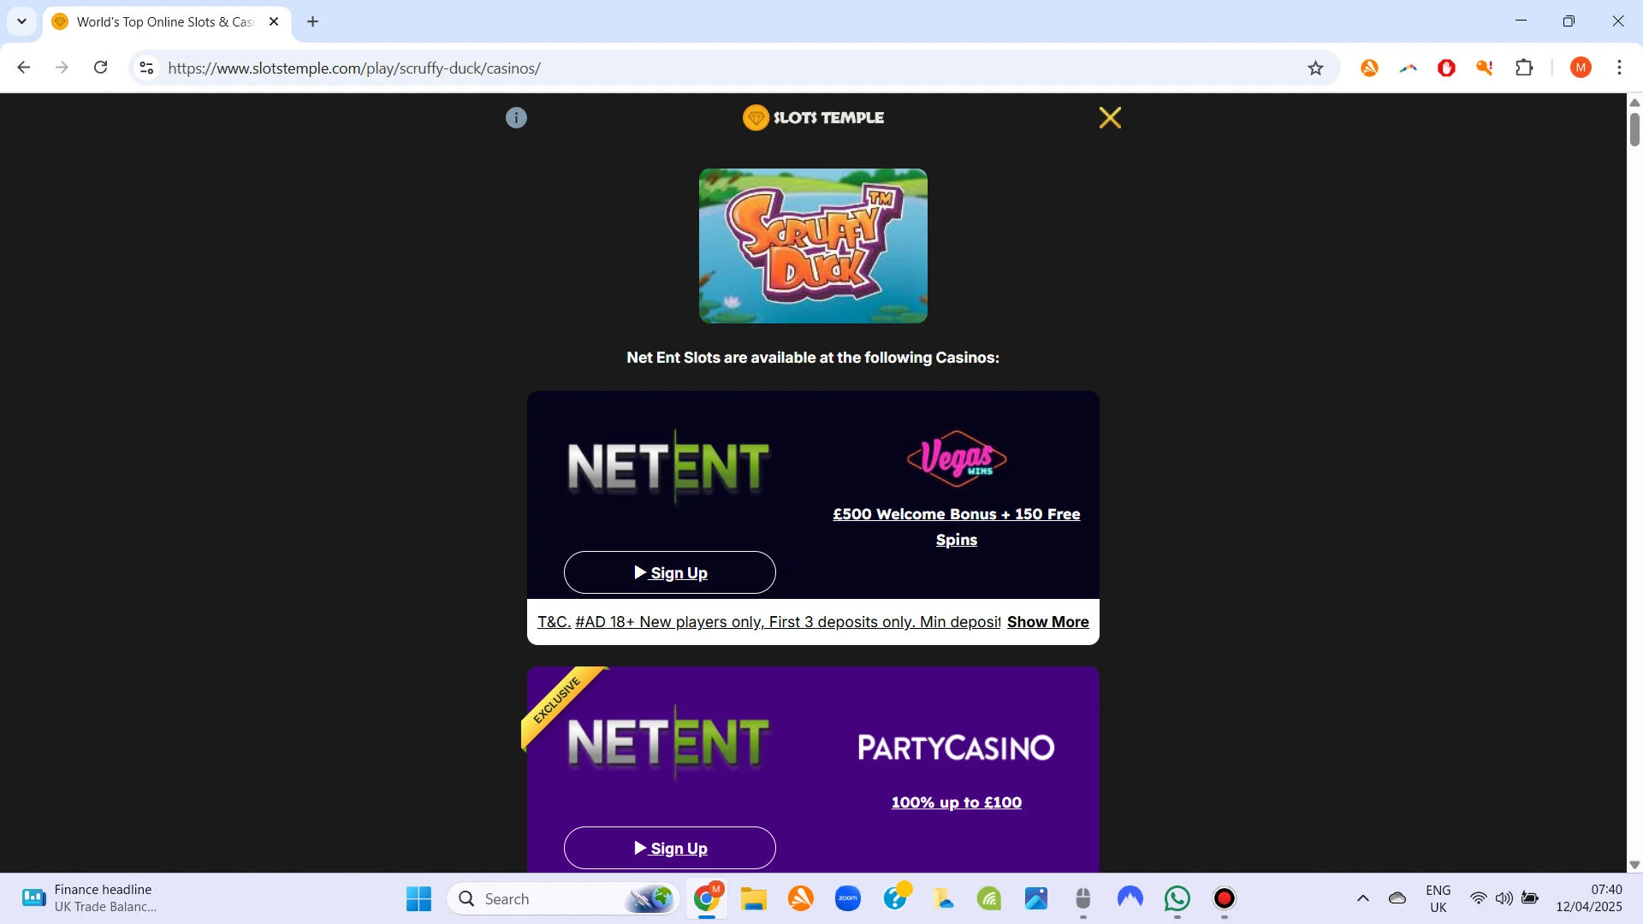Open the NordVPN taskbar icon

pos(1130,898)
